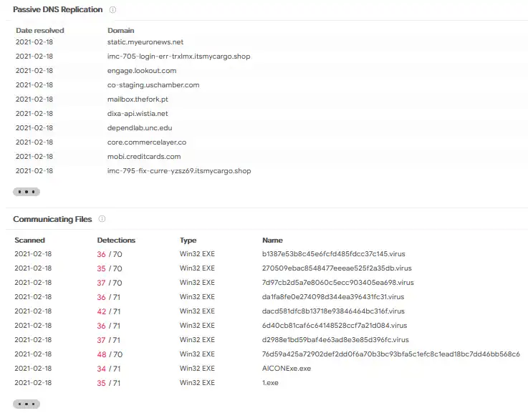528x413 pixels.
Task: Expand more Passive DNS Replication rows
Action: (x=27, y=192)
